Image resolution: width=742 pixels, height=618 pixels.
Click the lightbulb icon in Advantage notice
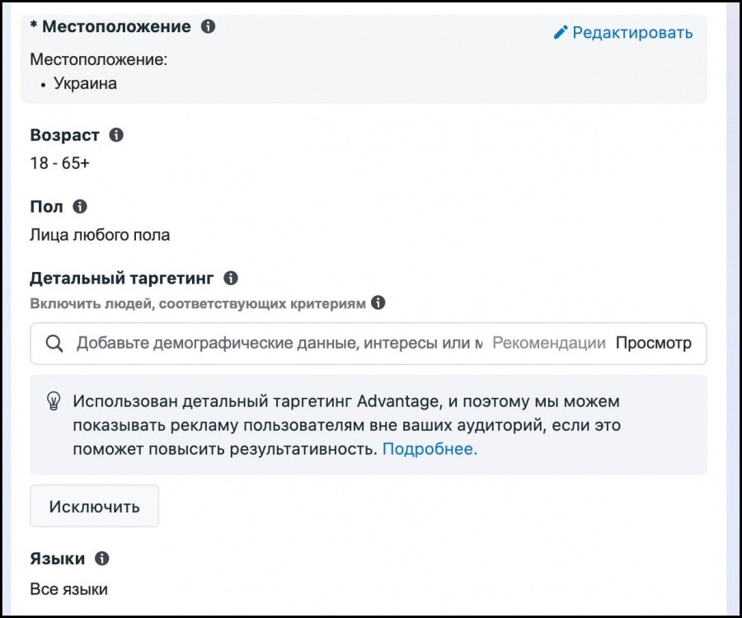click(54, 402)
